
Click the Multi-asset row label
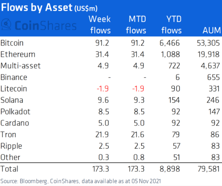click(x=21, y=66)
